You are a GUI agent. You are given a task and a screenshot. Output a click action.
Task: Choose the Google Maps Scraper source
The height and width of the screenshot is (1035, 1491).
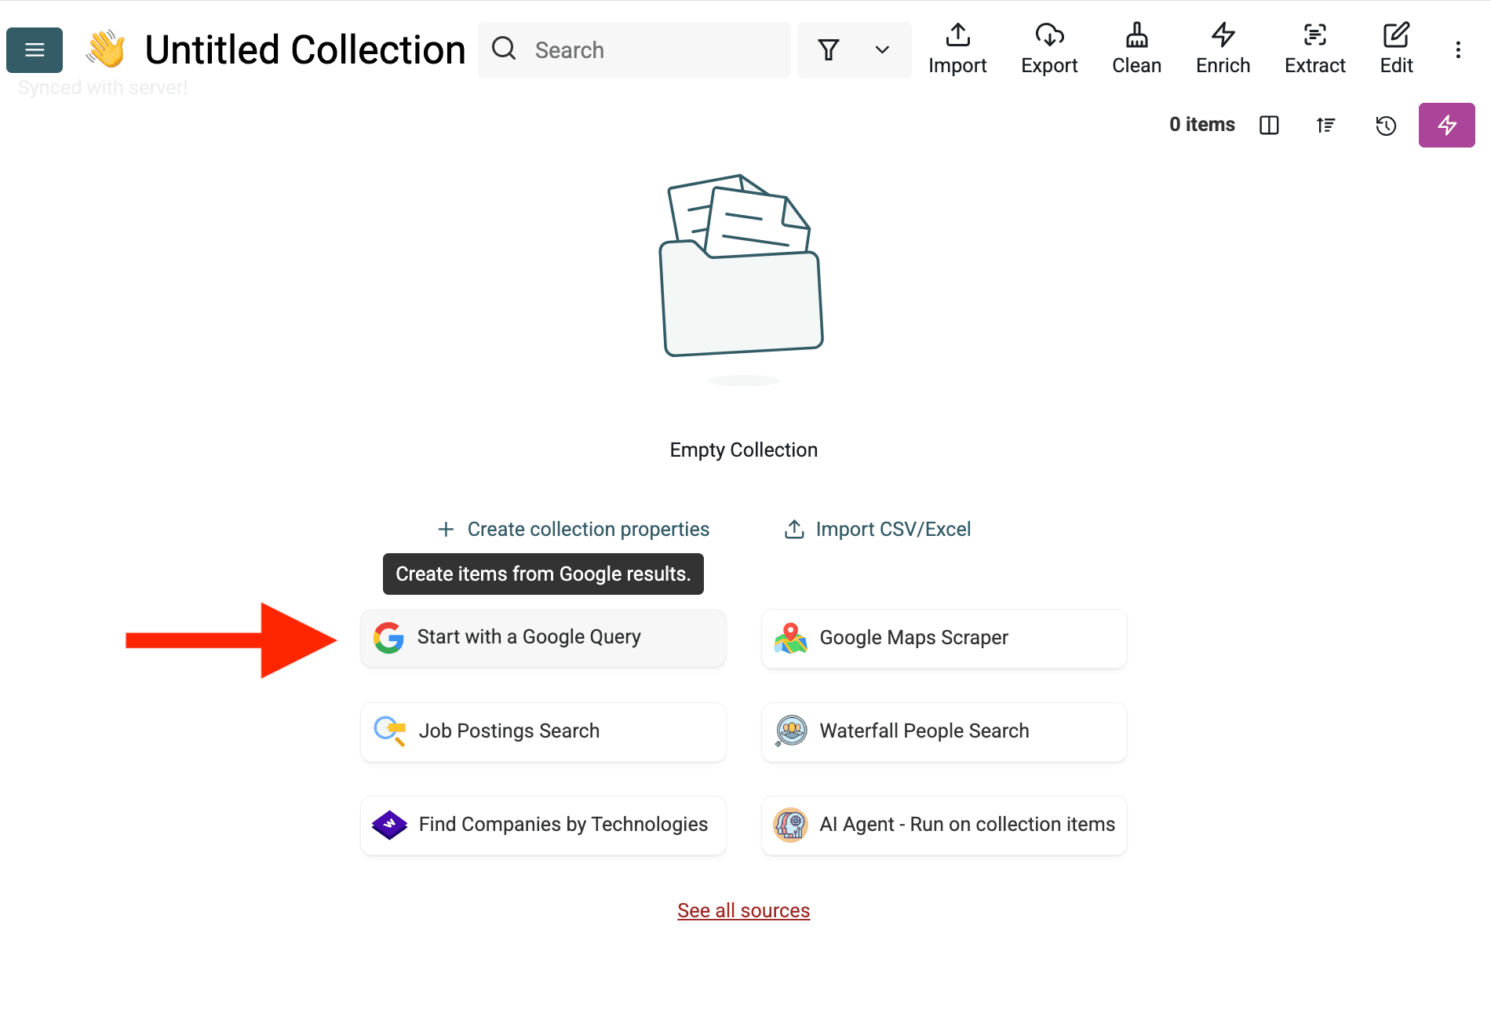(x=943, y=638)
